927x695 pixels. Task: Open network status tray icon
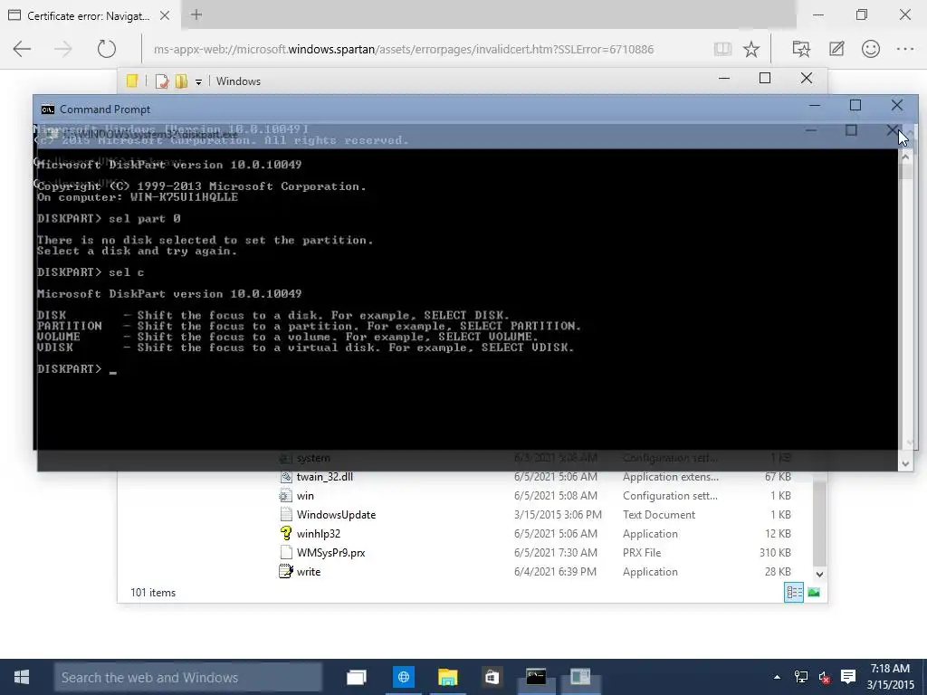point(801,677)
